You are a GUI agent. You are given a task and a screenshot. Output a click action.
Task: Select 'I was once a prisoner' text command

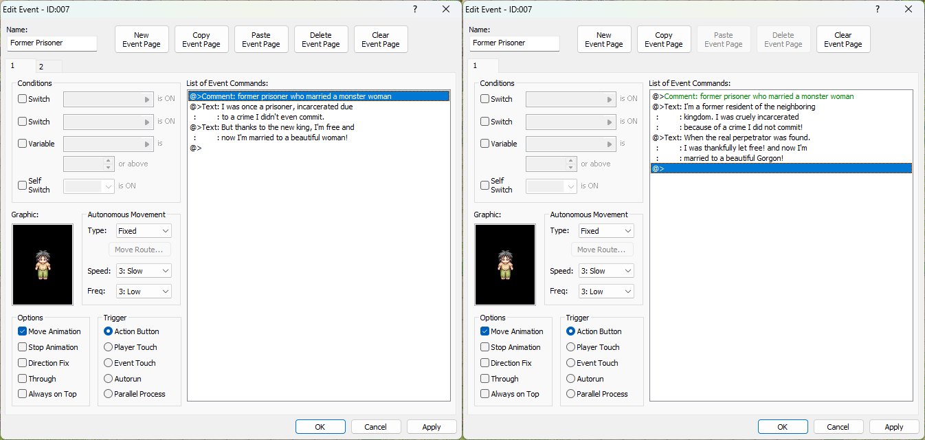tap(319, 107)
